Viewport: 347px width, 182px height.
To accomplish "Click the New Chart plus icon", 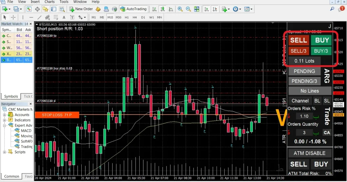I will (x=4, y=9).
